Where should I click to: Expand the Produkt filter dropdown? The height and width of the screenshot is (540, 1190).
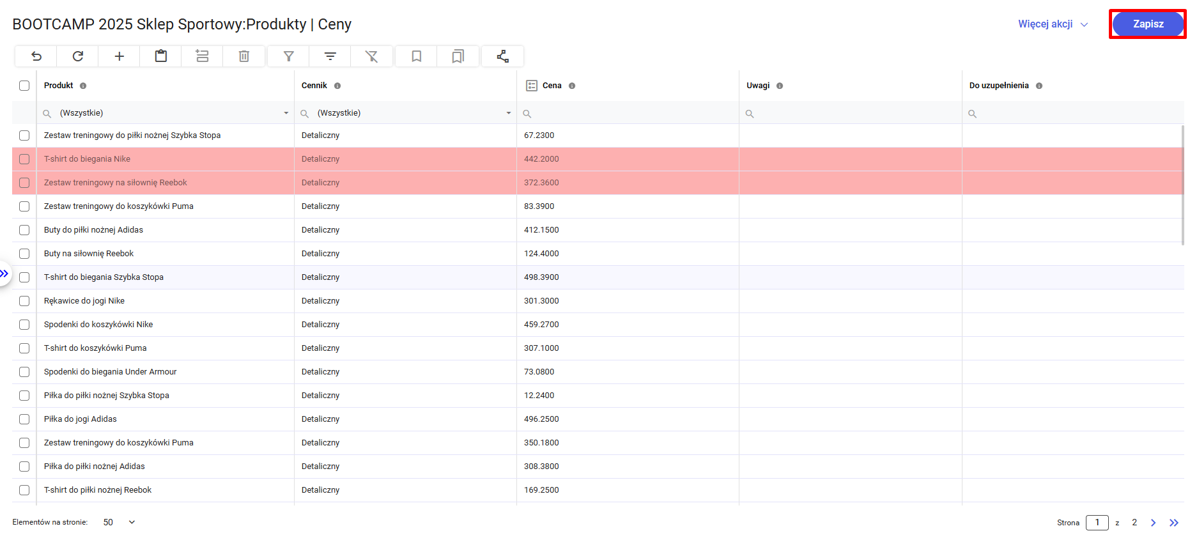[x=286, y=113]
